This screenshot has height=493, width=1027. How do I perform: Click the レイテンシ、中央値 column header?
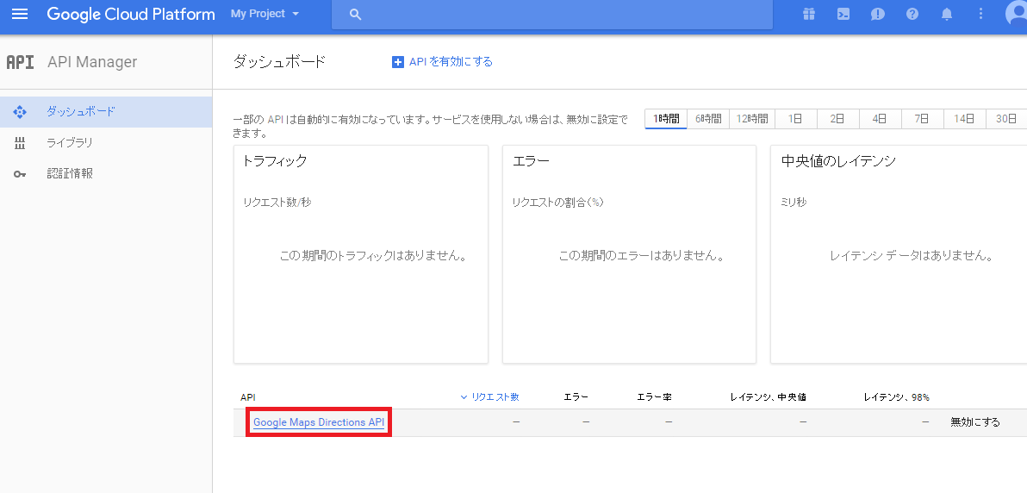tap(769, 396)
